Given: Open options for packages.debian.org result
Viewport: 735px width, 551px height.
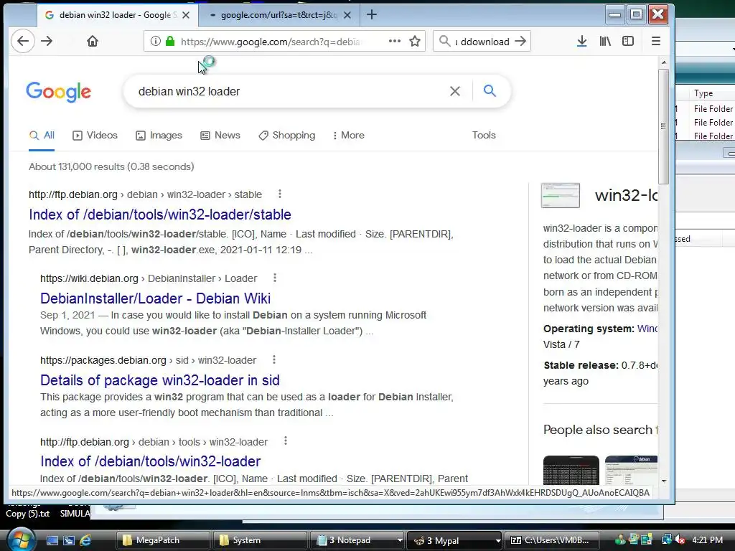Looking at the screenshot, I should [274, 359].
